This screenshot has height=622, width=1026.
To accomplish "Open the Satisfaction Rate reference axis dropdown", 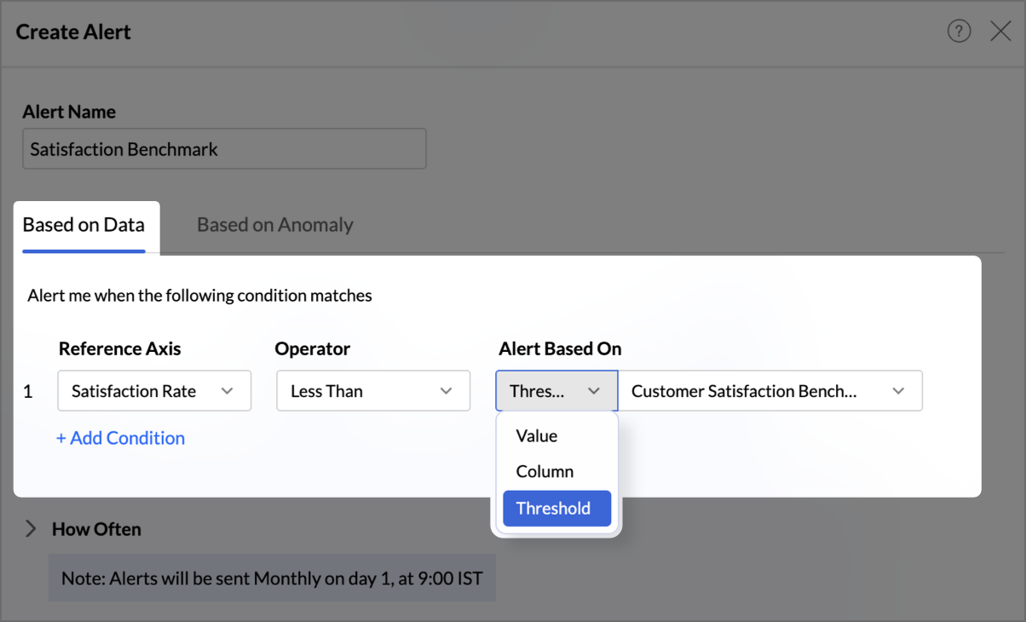I will coord(154,391).
